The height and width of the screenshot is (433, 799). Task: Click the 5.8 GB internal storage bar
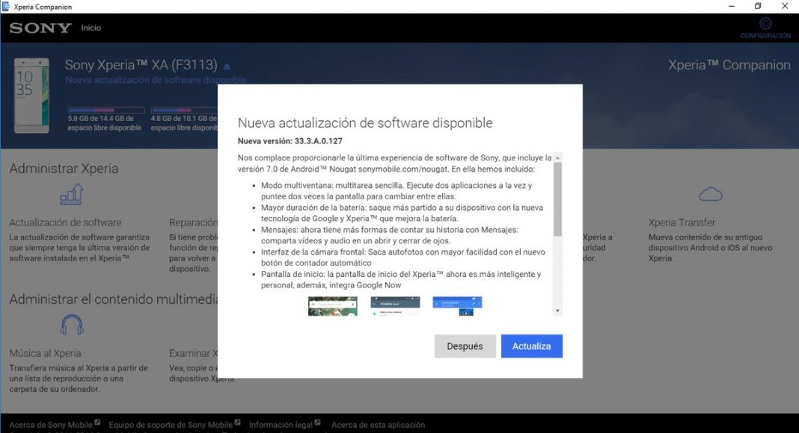click(106, 110)
